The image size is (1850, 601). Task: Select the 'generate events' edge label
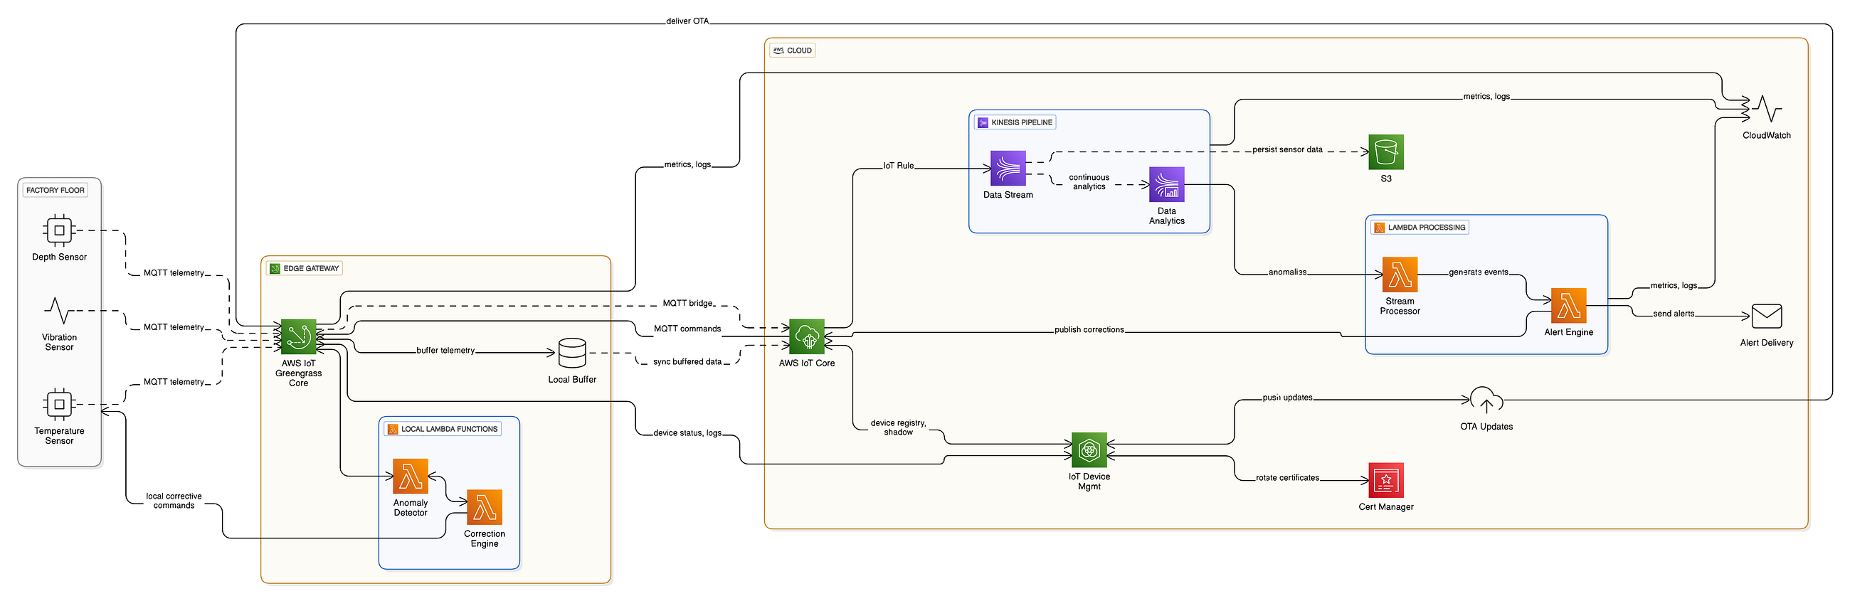coord(1479,273)
